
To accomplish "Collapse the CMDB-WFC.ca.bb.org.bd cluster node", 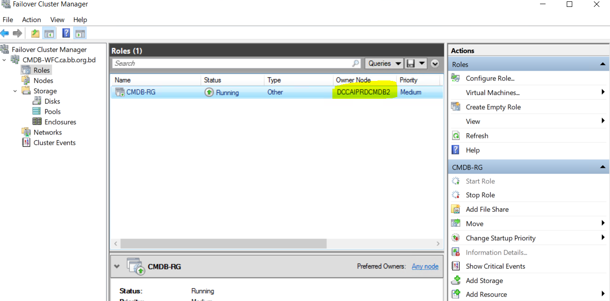I will coord(4,60).
